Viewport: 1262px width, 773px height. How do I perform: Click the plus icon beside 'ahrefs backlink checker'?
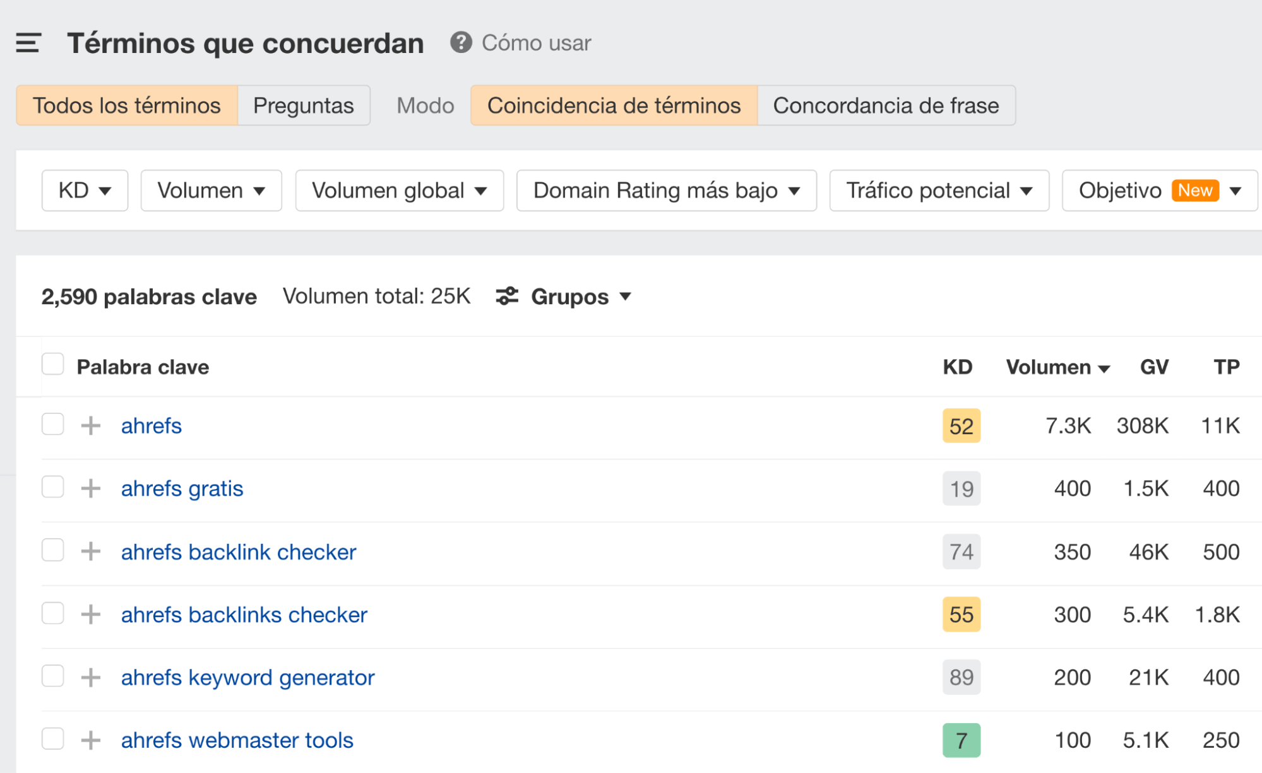92,551
